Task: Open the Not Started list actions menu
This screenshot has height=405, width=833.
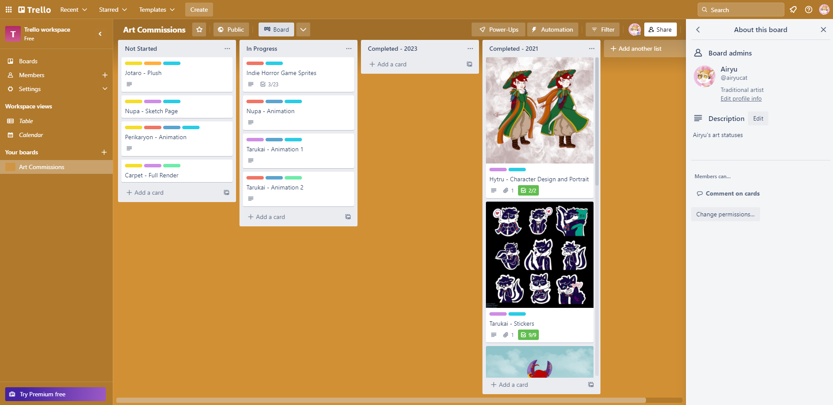Action: coord(227,48)
